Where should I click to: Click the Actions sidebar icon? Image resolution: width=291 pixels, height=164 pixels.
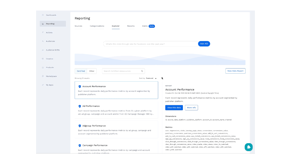tap(43, 33)
